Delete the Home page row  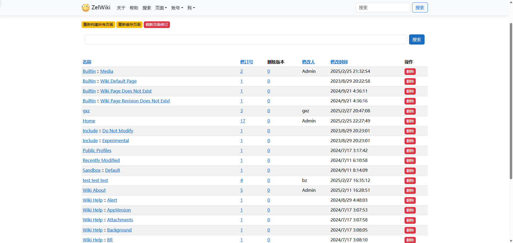click(x=410, y=121)
